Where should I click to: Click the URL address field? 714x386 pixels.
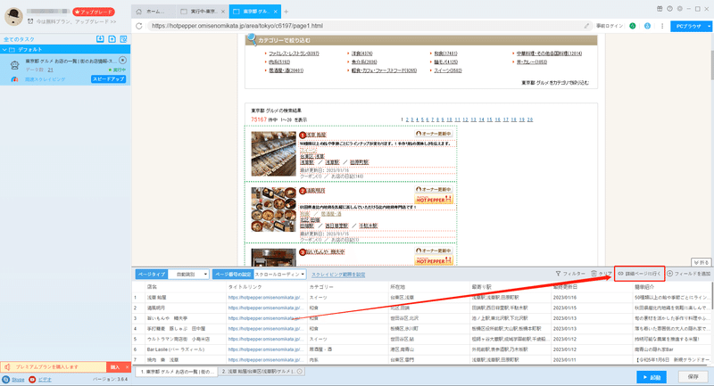pos(364,26)
